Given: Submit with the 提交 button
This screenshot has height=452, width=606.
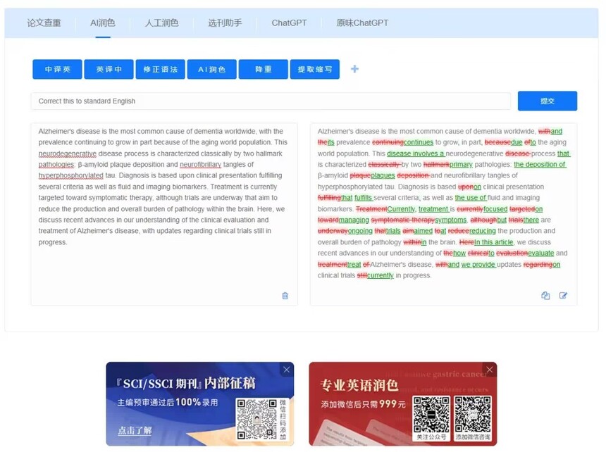Looking at the screenshot, I should pyautogui.click(x=548, y=101).
